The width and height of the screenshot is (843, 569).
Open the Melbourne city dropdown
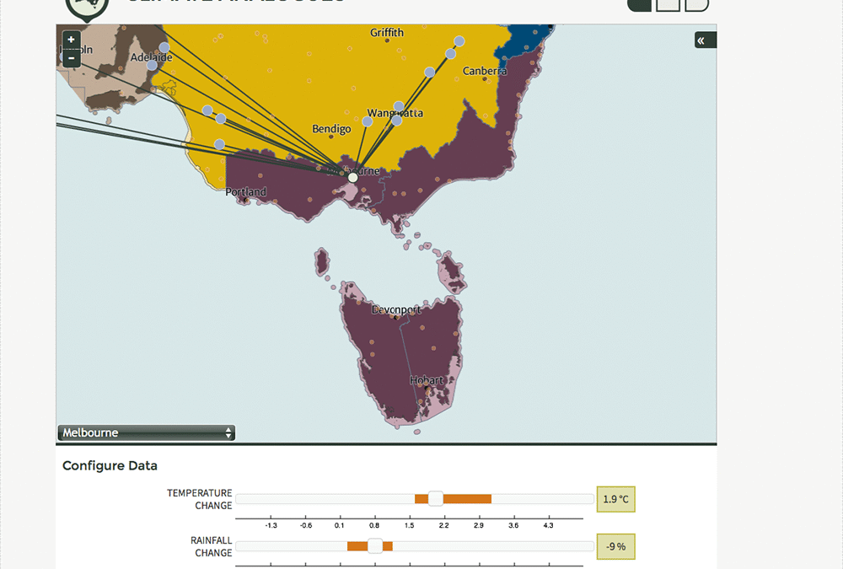pyautogui.click(x=147, y=433)
